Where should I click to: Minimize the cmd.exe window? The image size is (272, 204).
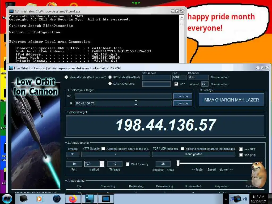(173, 11)
